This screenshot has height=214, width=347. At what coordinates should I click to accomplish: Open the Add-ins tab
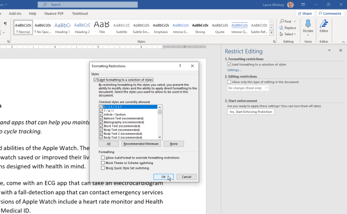click(15, 13)
